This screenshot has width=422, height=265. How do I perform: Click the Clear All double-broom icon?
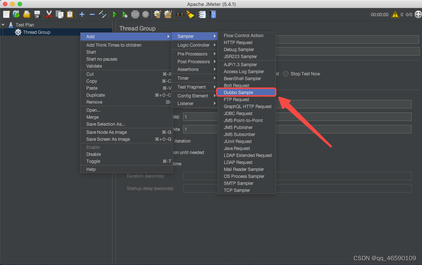point(168,14)
